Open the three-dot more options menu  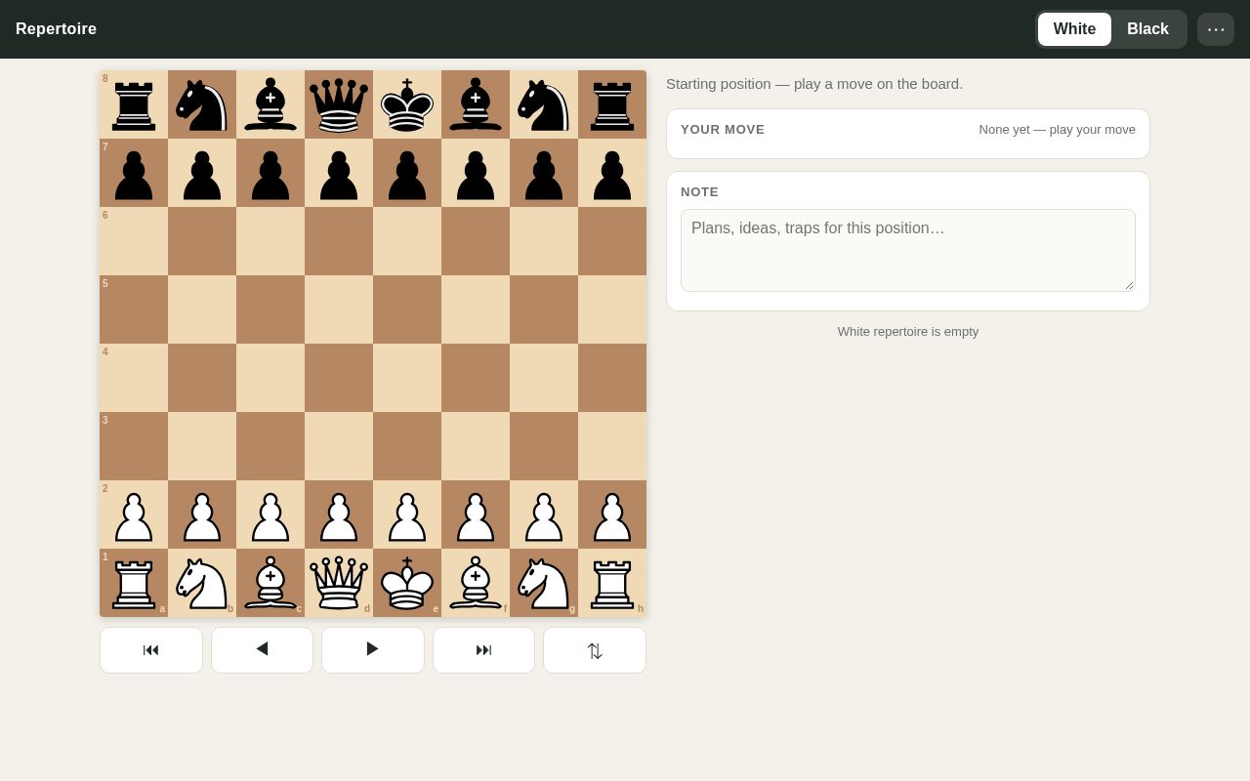point(1216,29)
